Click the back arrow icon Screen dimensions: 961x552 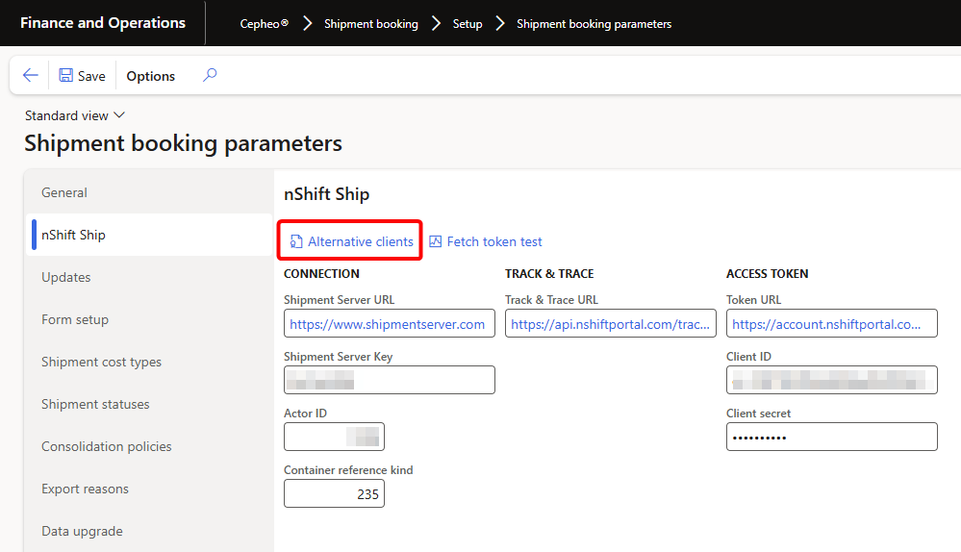pyautogui.click(x=31, y=76)
